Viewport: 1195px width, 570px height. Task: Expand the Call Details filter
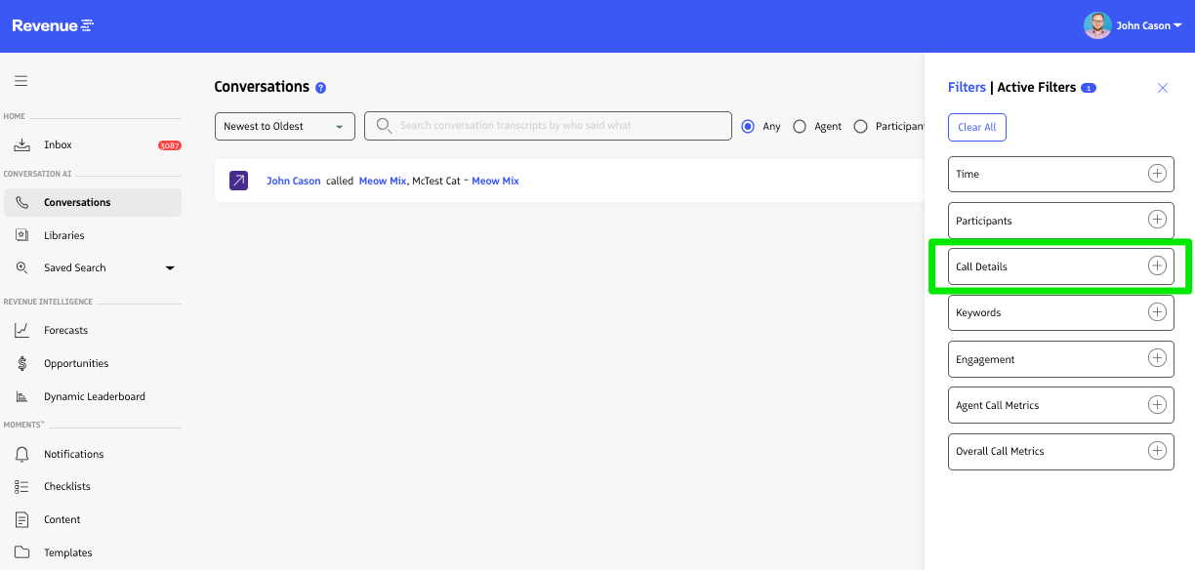tap(1157, 266)
